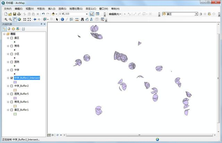Click the 中学_Buffer2 symbol swatch
222x143 pixels.
(x=15, y=90)
